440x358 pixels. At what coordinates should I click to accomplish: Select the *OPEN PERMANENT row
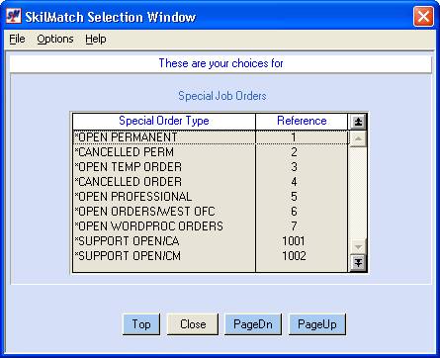(211, 137)
